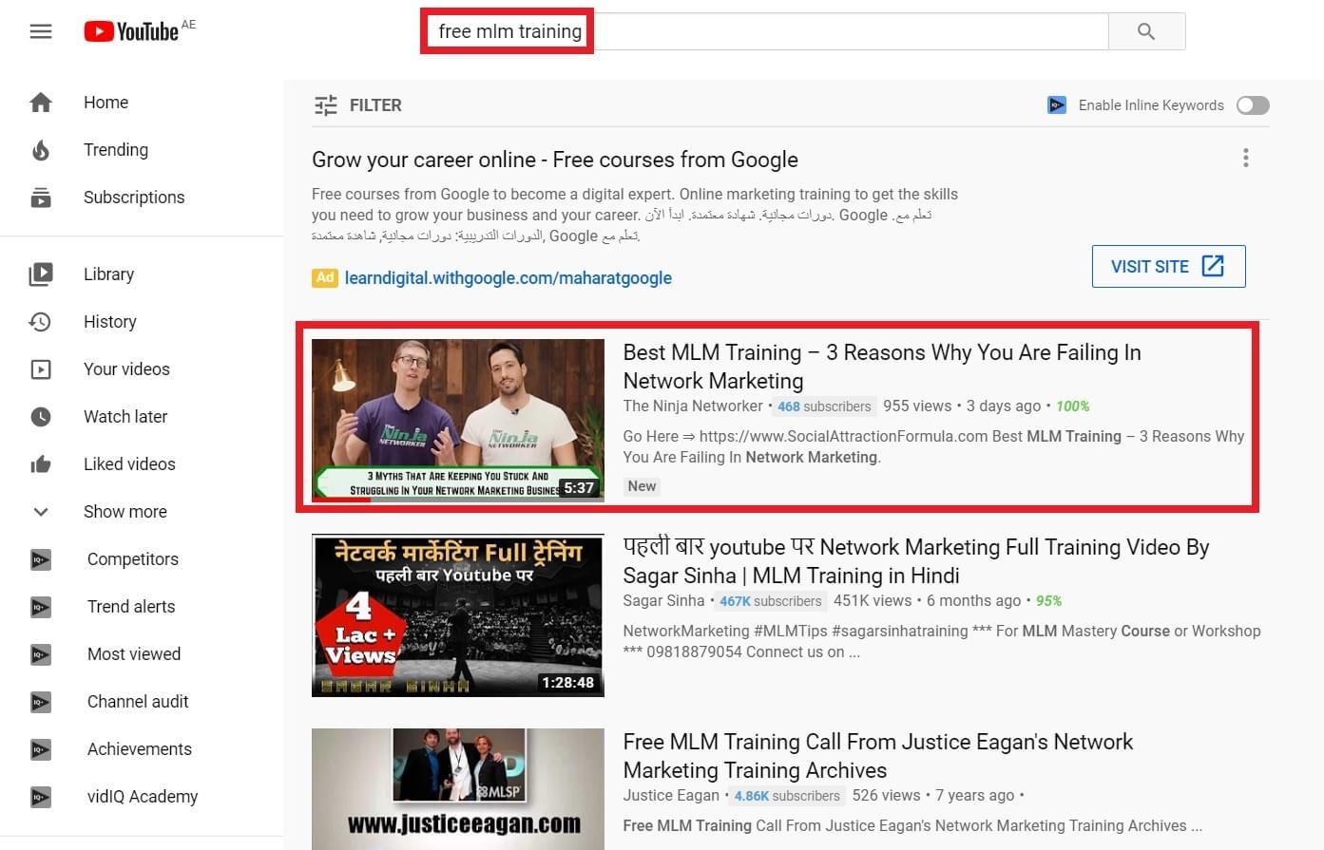Click the New badge under Best MLM Training
Viewport: 1324px width, 850px height.
click(x=642, y=486)
